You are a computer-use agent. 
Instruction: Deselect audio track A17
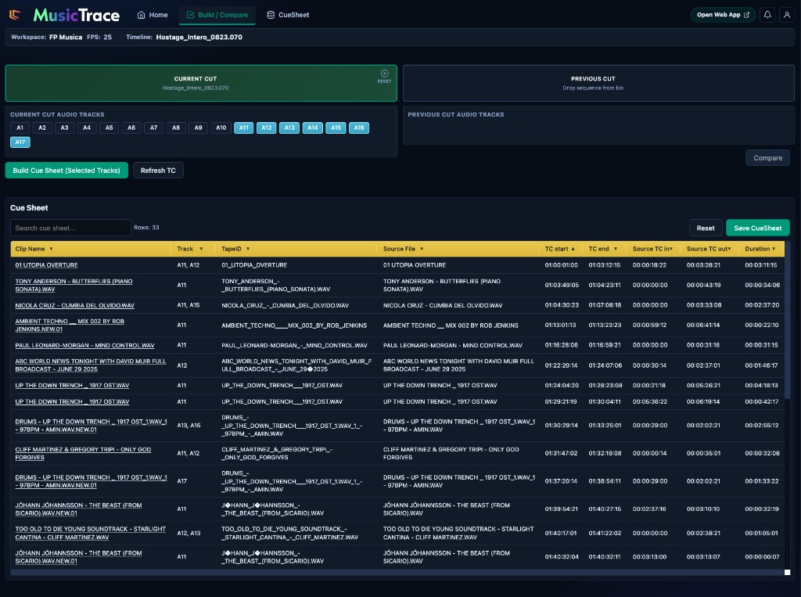pos(20,142)
